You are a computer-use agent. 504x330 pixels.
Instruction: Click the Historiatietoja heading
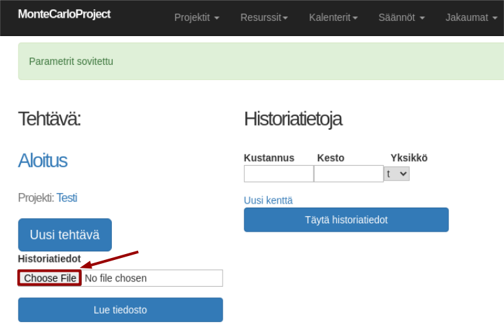(293, 119)
